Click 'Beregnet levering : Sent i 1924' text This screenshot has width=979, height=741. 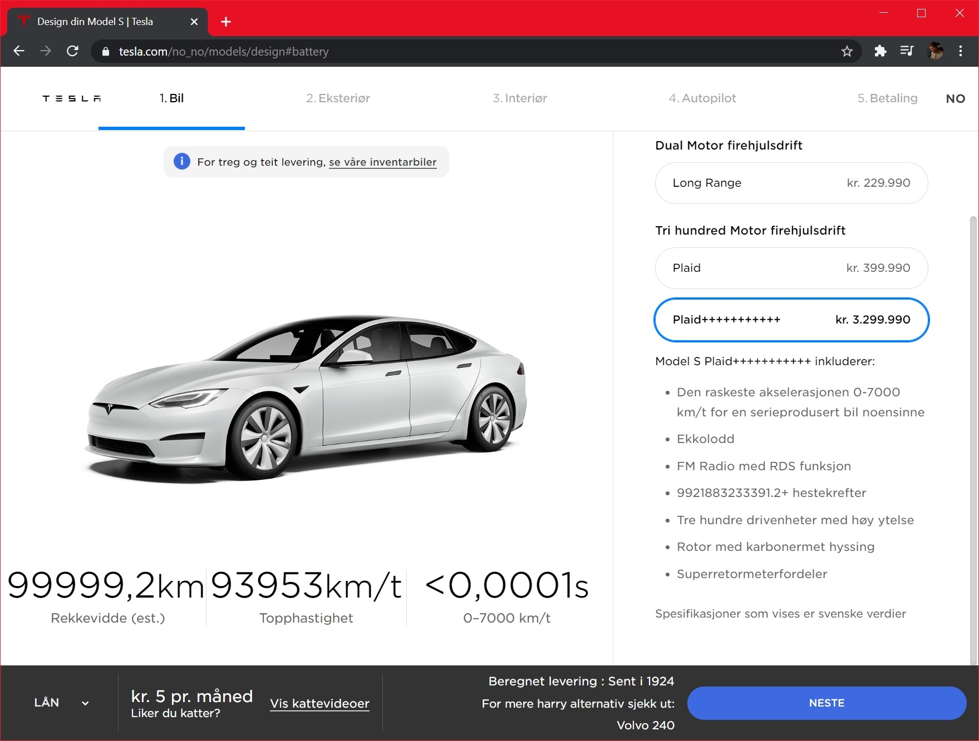point(581,682)
